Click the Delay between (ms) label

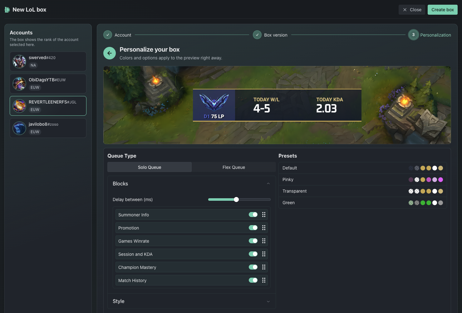[x=133, y=199]
